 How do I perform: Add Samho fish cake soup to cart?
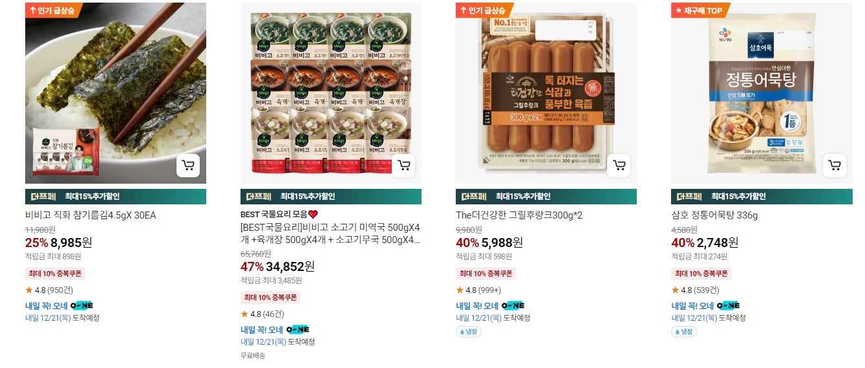tap(835, 166)
